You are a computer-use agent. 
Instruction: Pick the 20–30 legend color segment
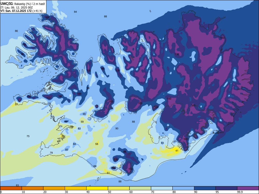54,188
